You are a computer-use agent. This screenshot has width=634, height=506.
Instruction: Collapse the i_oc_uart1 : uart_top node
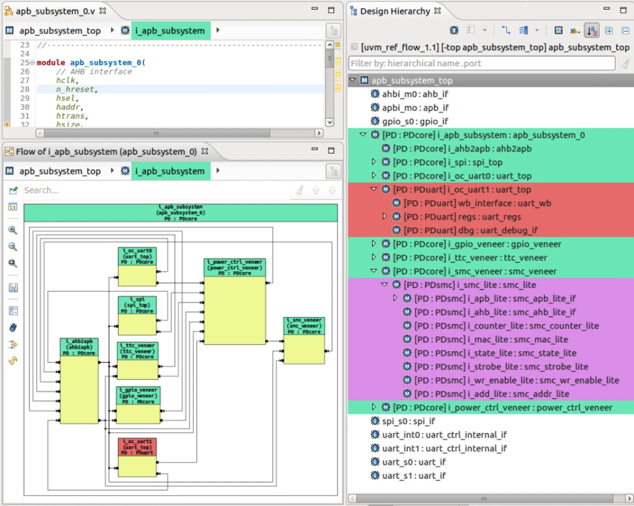point(374,189)
